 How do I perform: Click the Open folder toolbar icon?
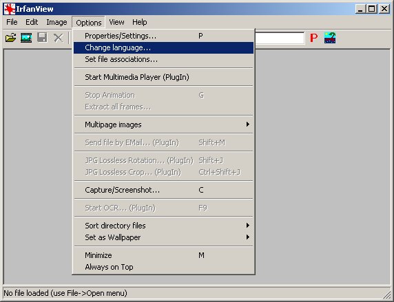coord(10,38)
